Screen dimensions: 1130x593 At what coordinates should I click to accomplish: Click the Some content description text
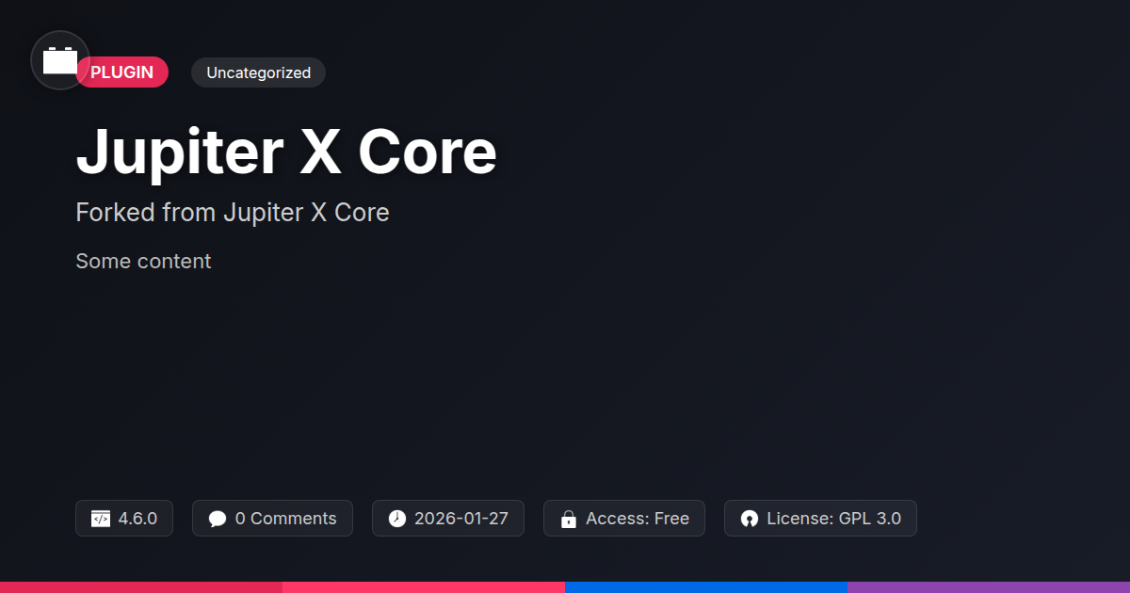tap(143, 261)
